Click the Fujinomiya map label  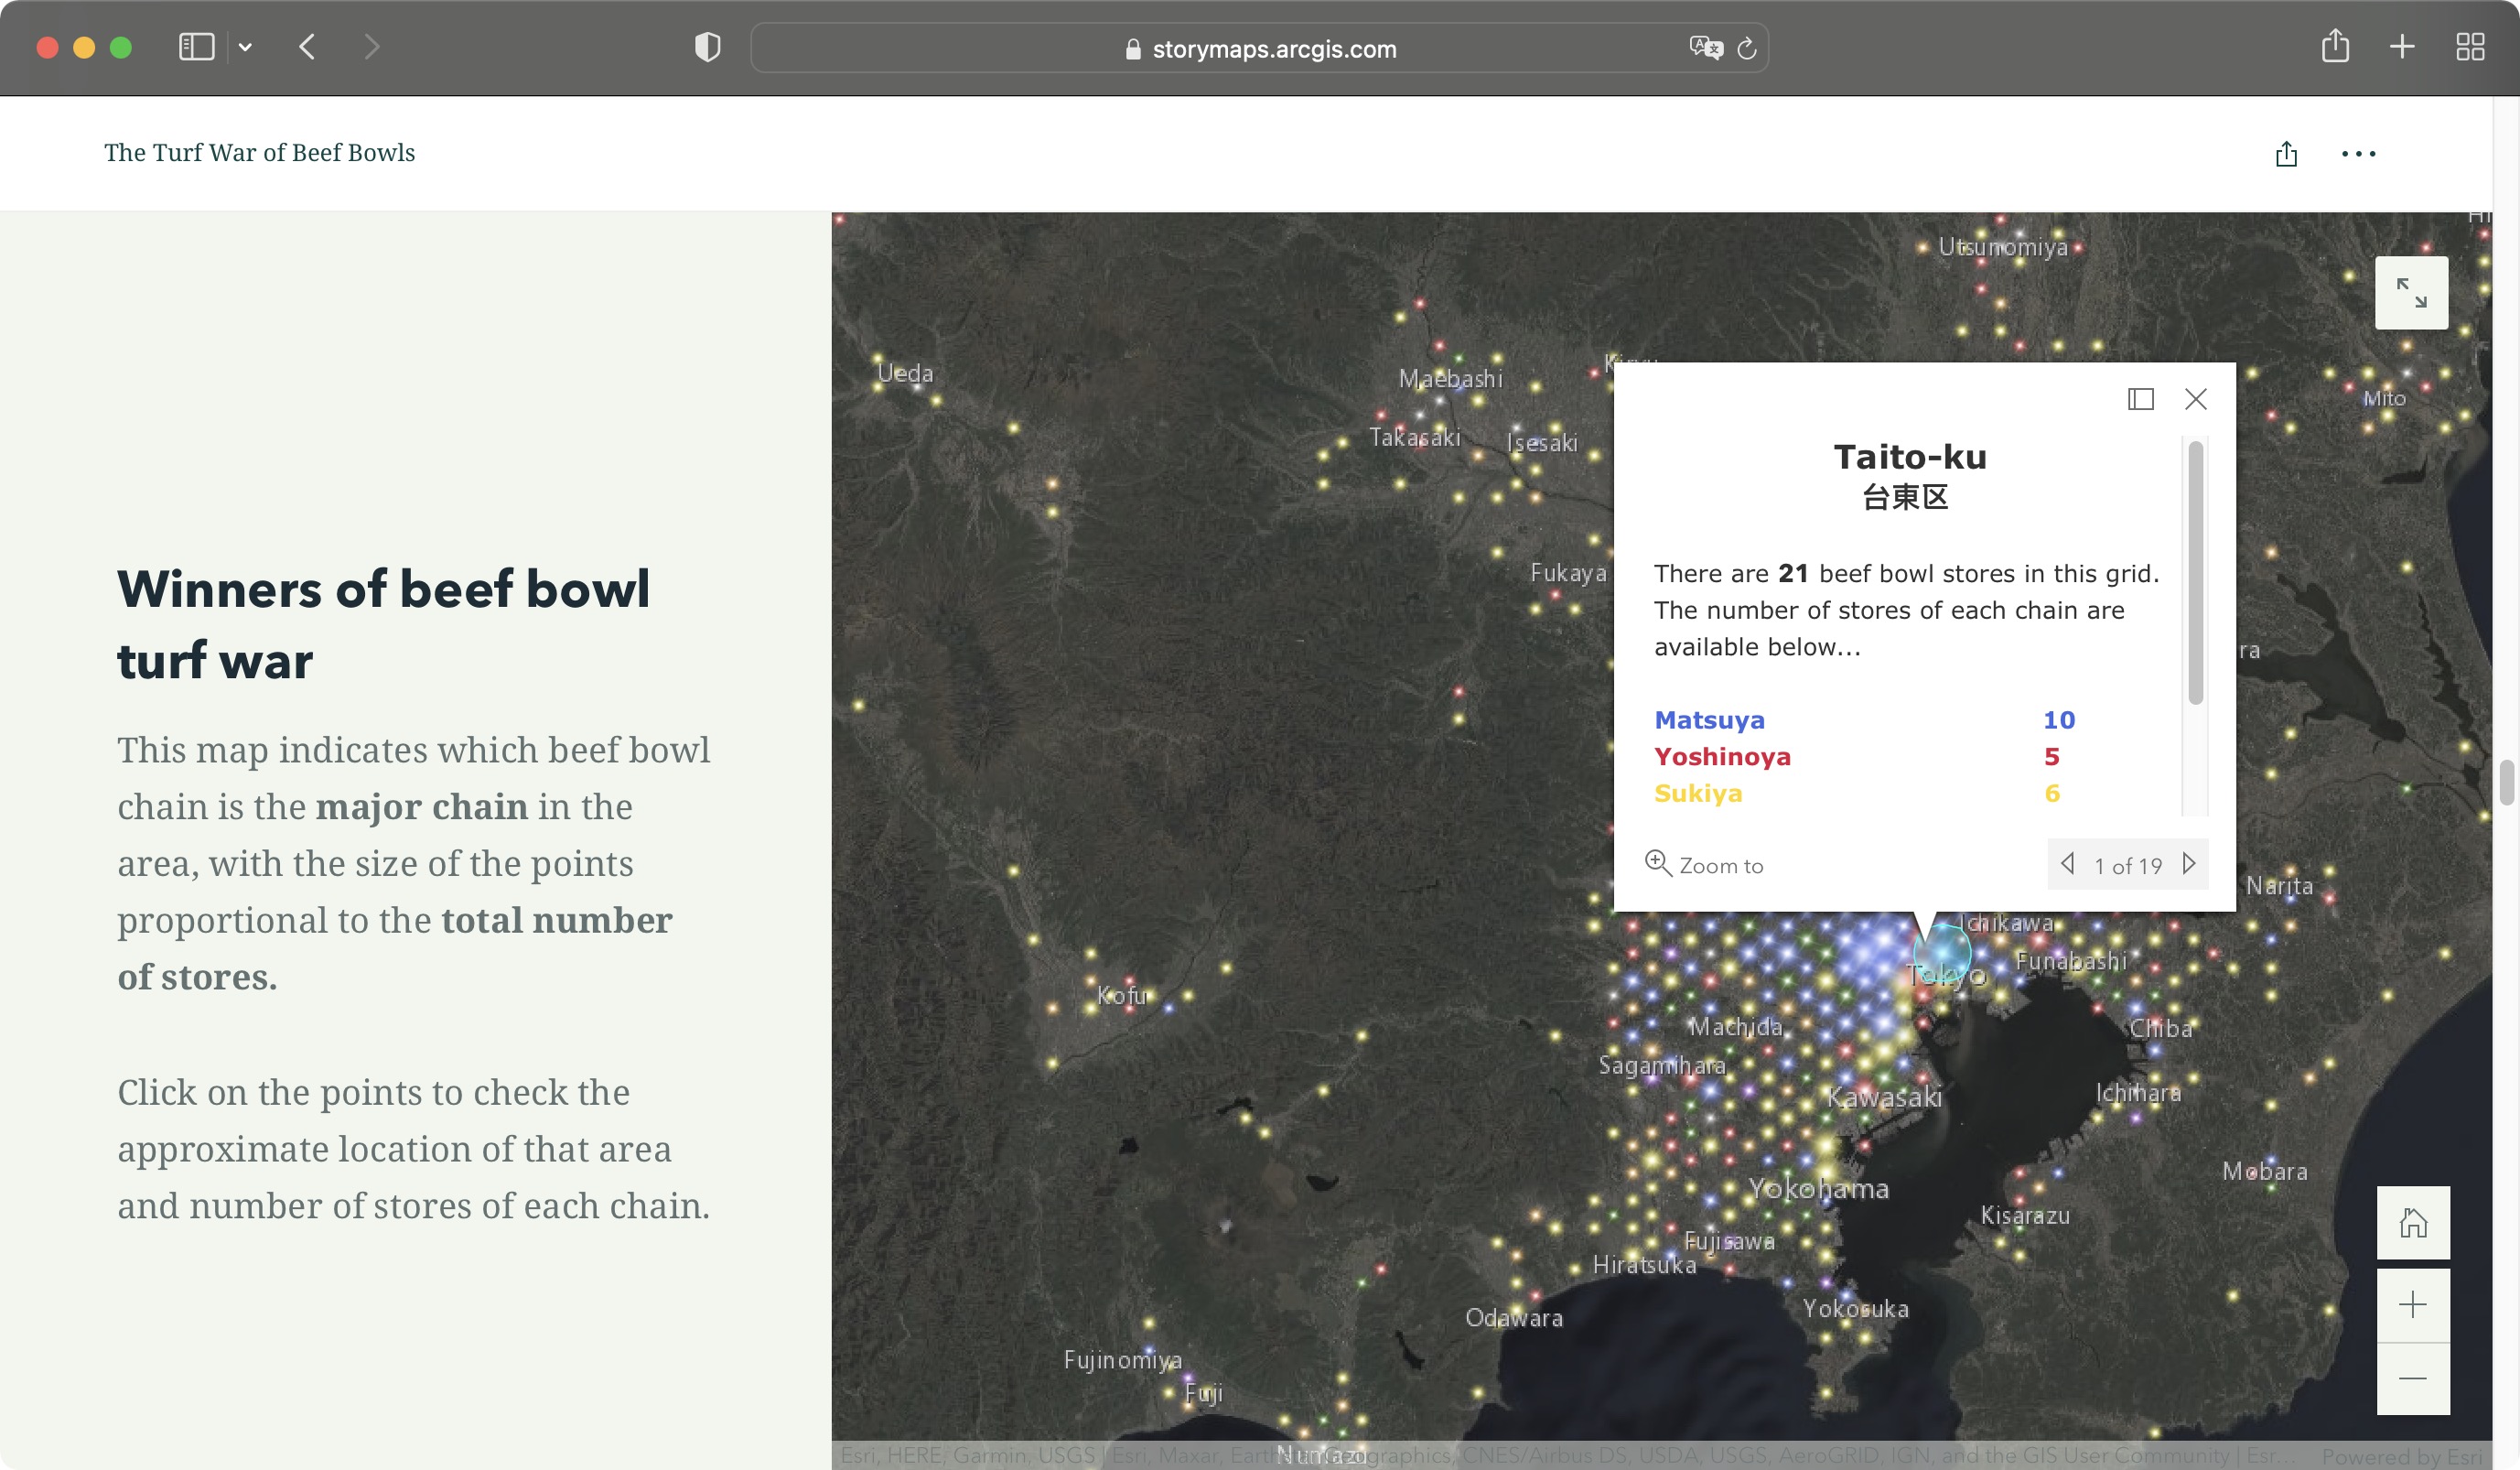[1122, 1360]
